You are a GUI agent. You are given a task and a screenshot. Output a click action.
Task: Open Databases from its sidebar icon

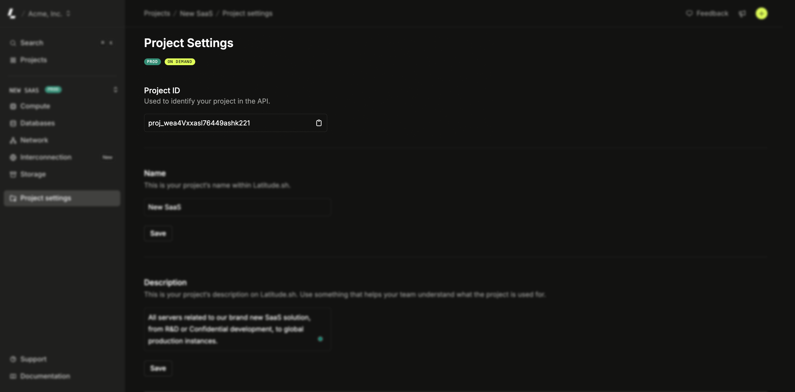[13, 123]
